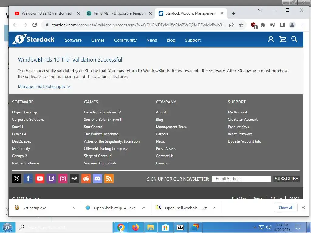The width and height of the screenshot is (311, 233).
Task: Reload the page with refresh icon
Action: pyautogui.click(x=35, y=25)
